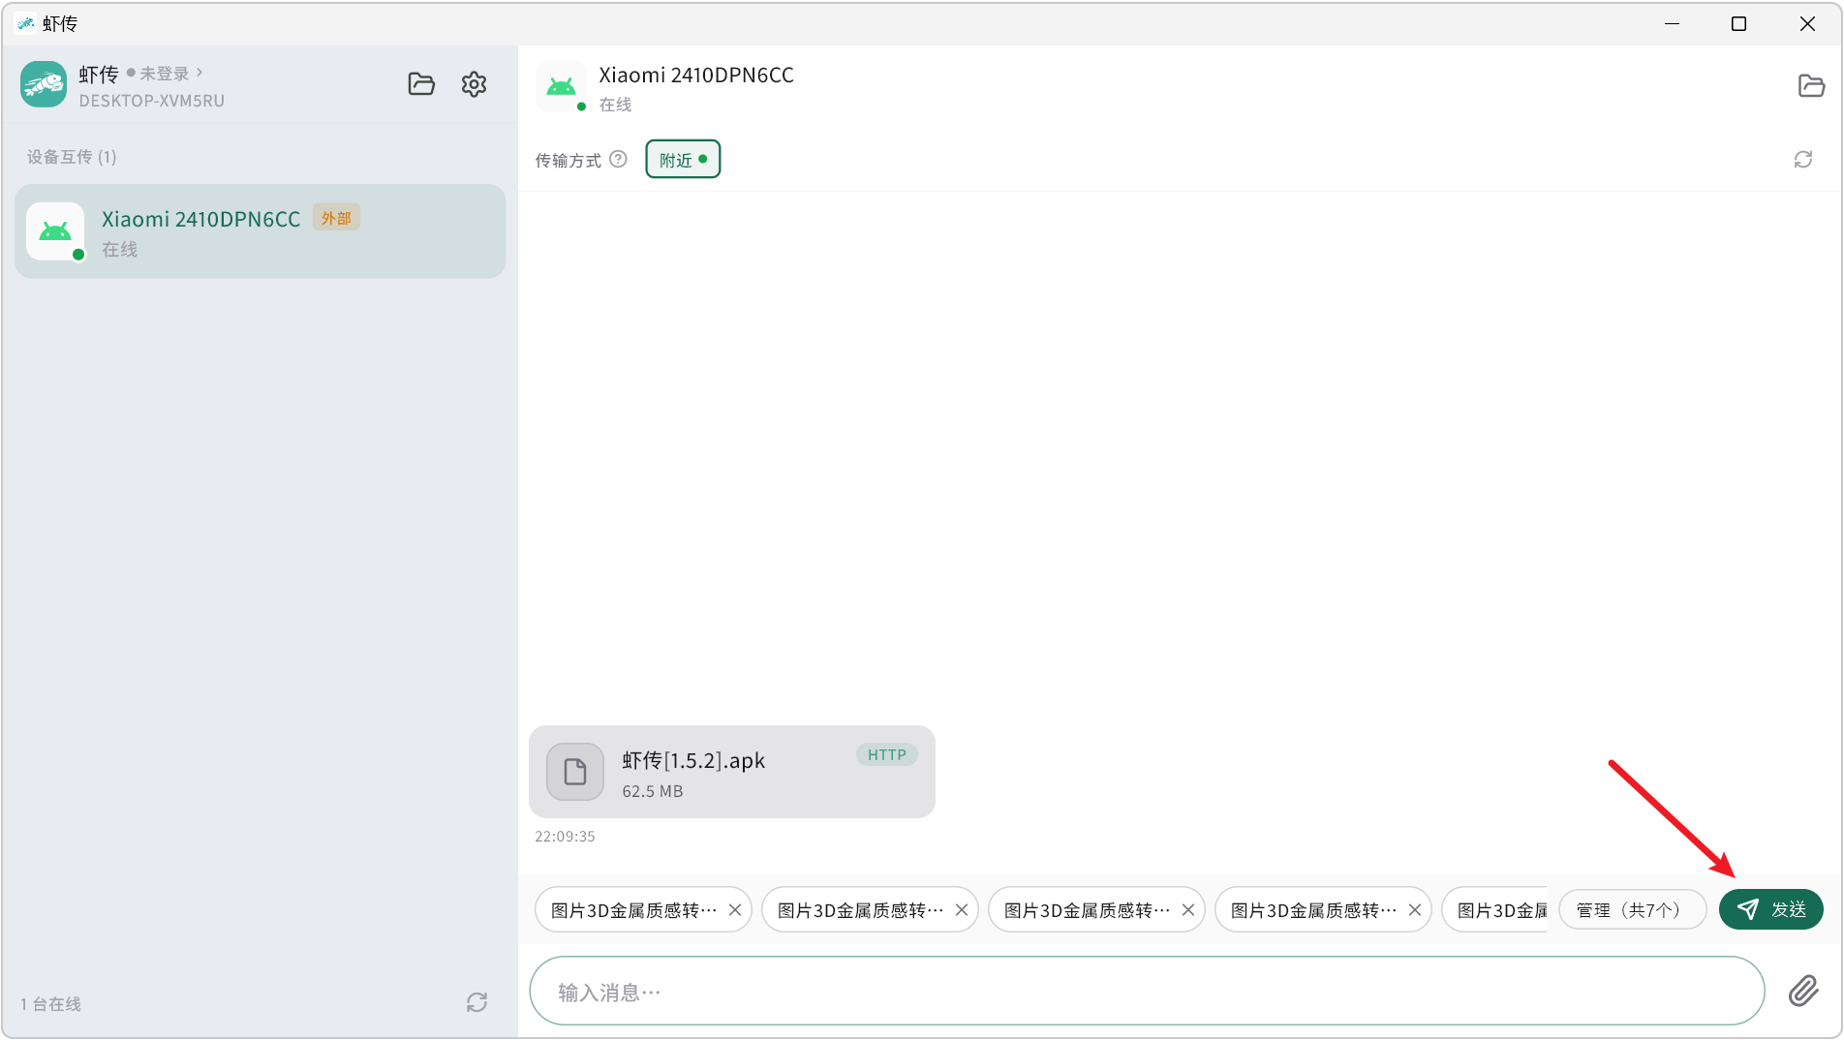Close the 虾传 window

1807,23
